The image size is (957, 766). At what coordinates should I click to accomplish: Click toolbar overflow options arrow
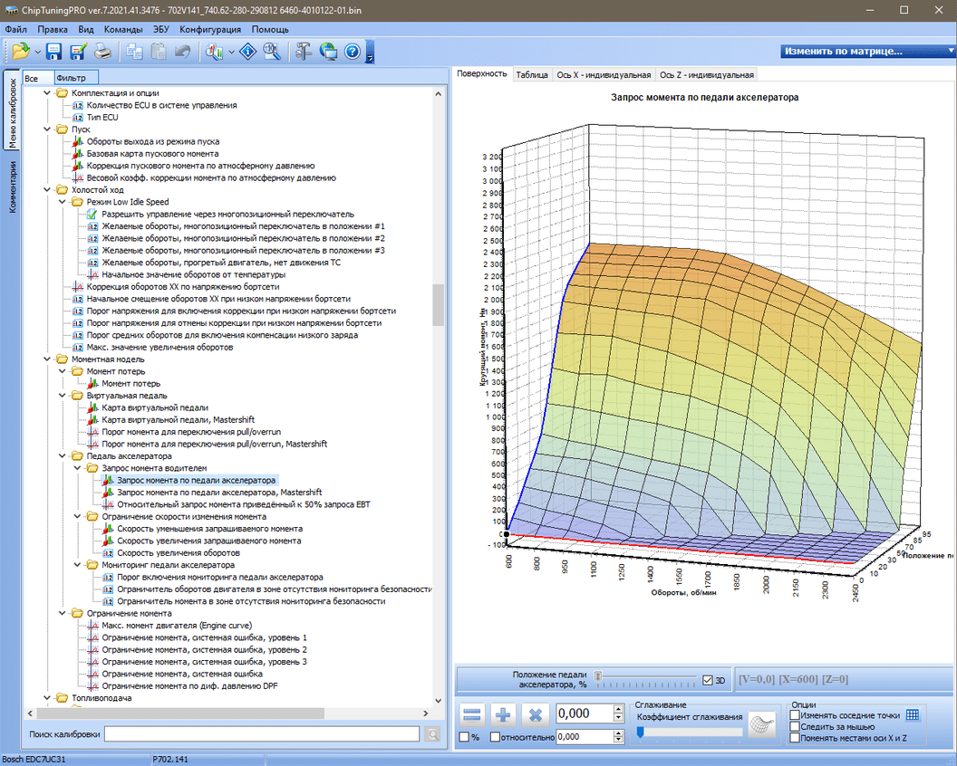pos(370,59)
